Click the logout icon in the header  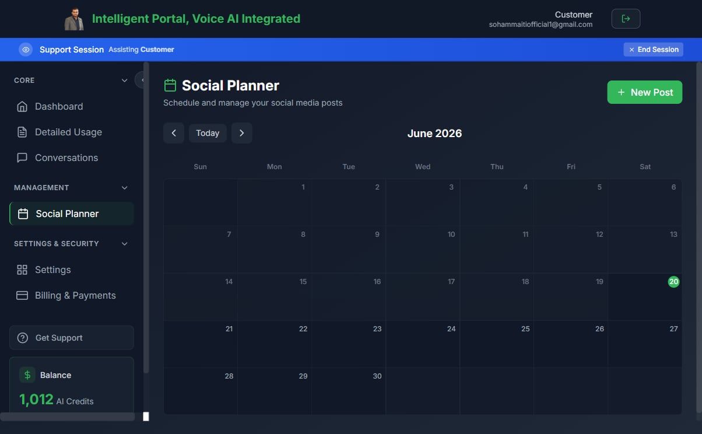[626, 19]
